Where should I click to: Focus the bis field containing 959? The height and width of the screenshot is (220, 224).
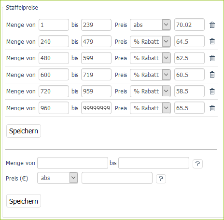pos(96,91)
